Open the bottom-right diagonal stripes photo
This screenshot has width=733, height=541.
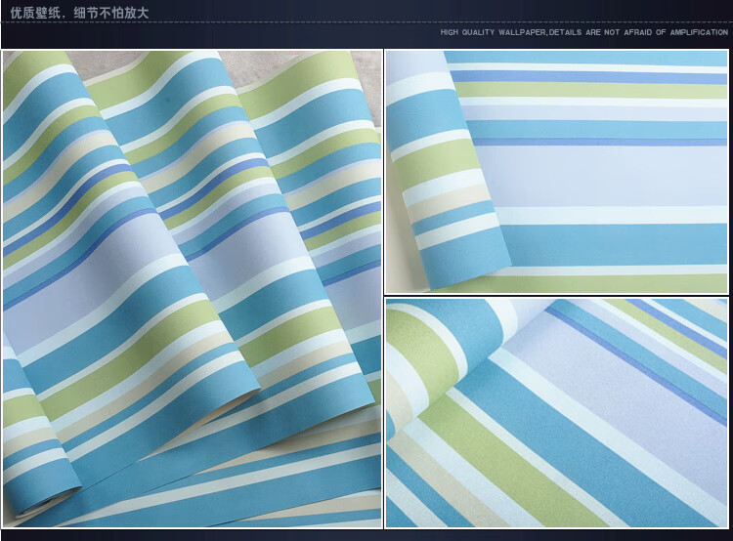556,413
